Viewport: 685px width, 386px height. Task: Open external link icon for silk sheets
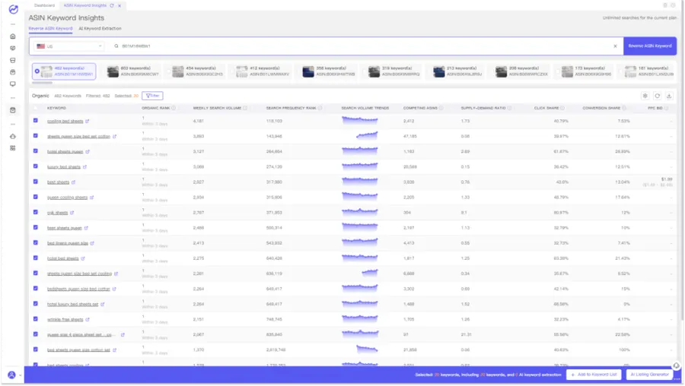click(x=72, y=213)
